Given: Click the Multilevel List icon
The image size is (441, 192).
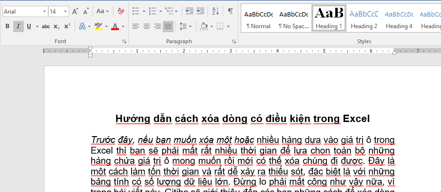Looking at the screenshot, I should pyautogui.click(x=169, y=12).
